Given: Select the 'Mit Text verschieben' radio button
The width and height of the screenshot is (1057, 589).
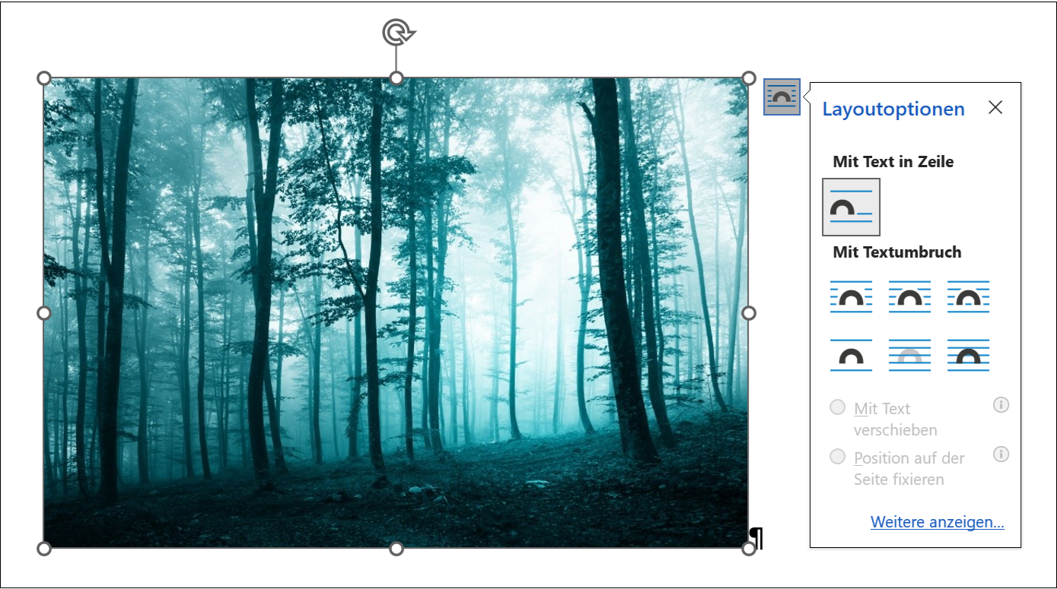Looking at the screenshot, I should 838,407.
